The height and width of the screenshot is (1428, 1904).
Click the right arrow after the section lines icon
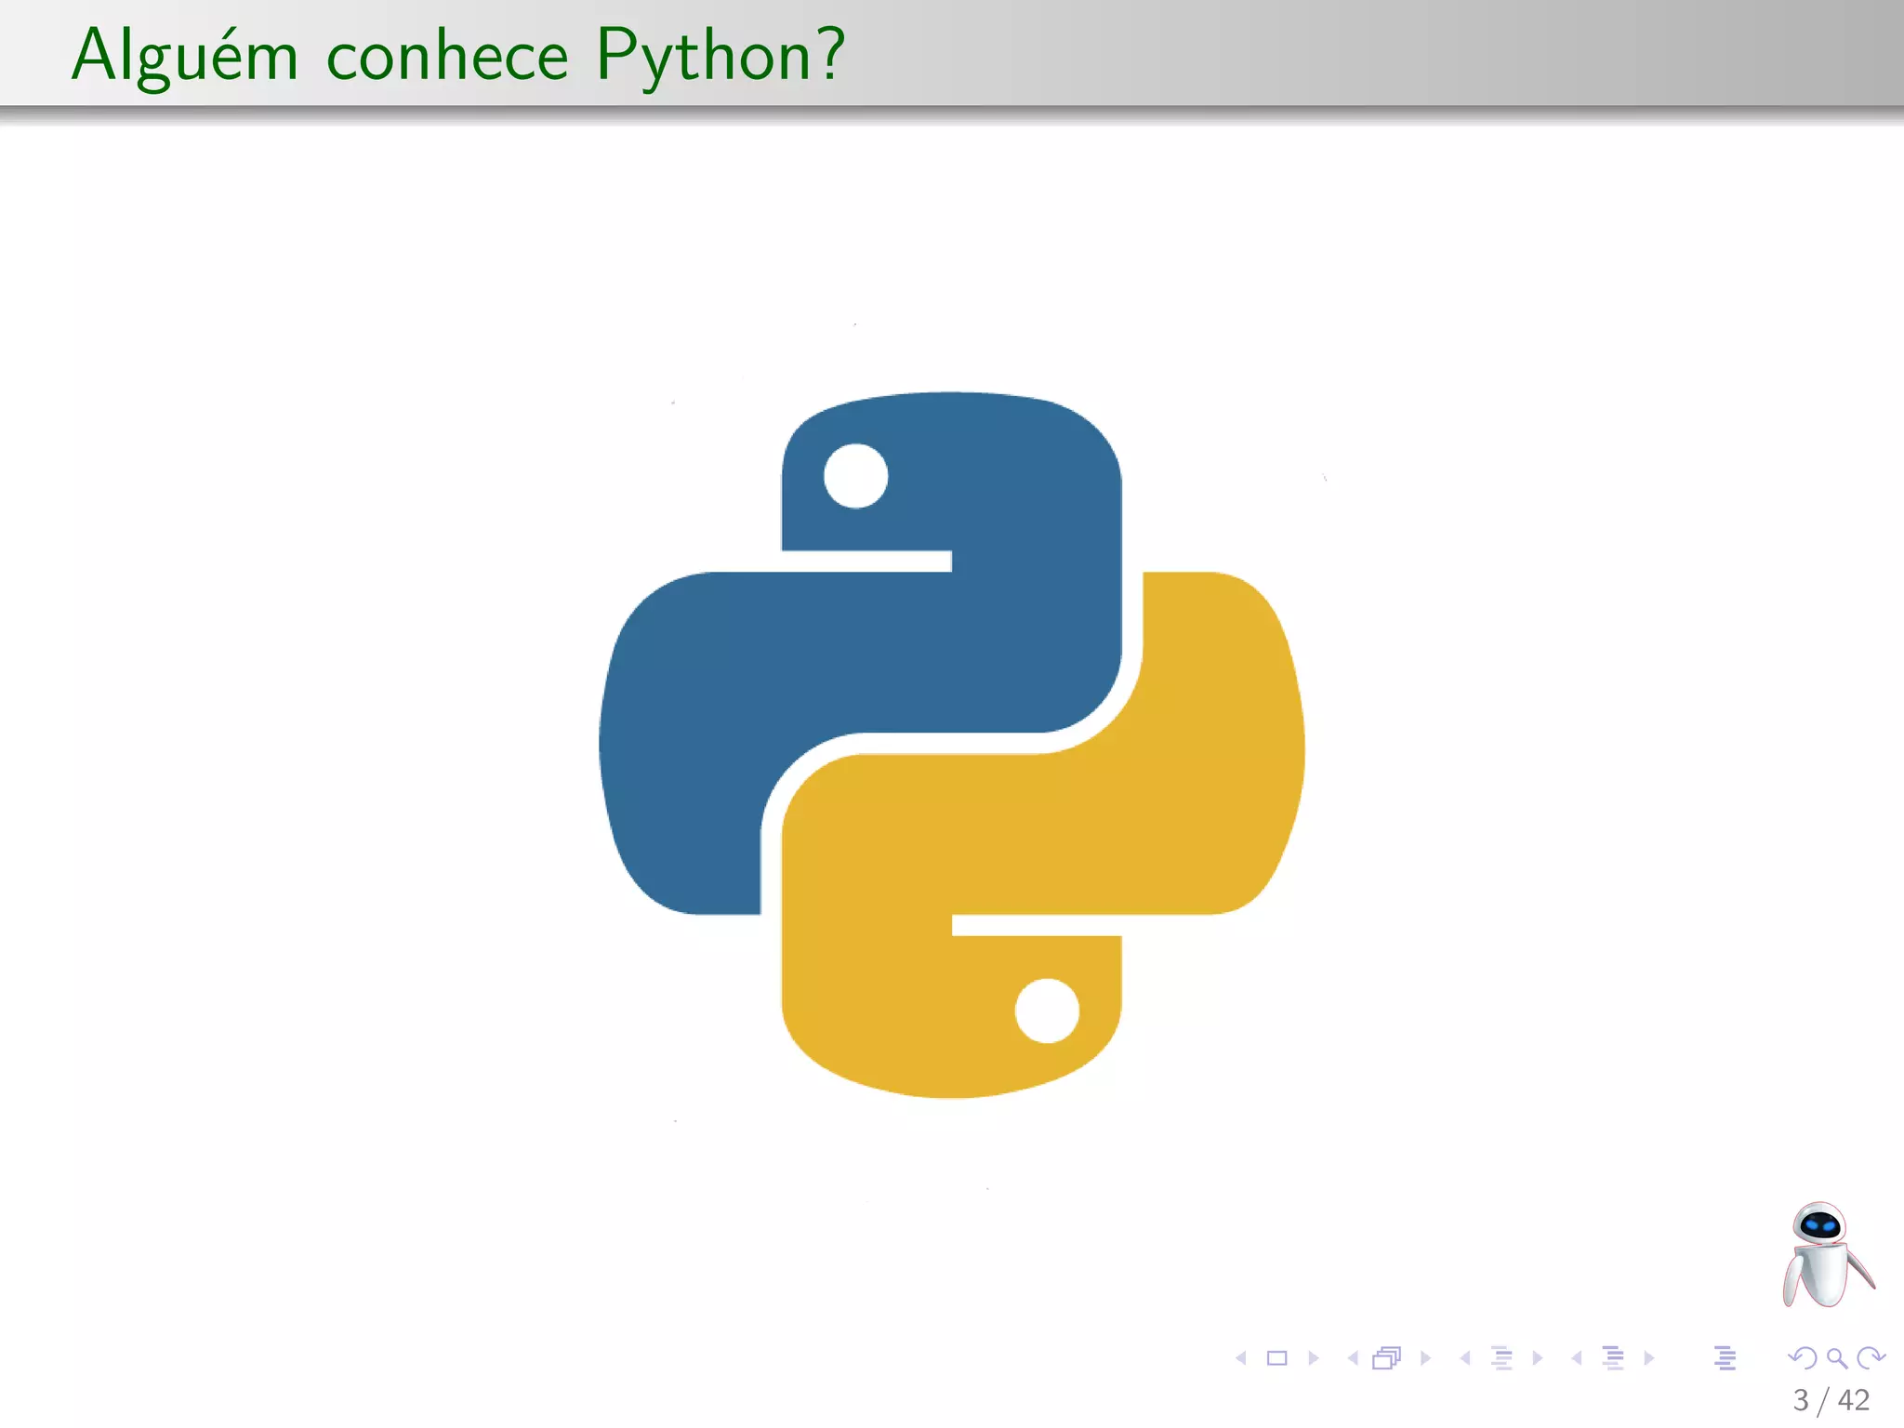[1649, 1358]
